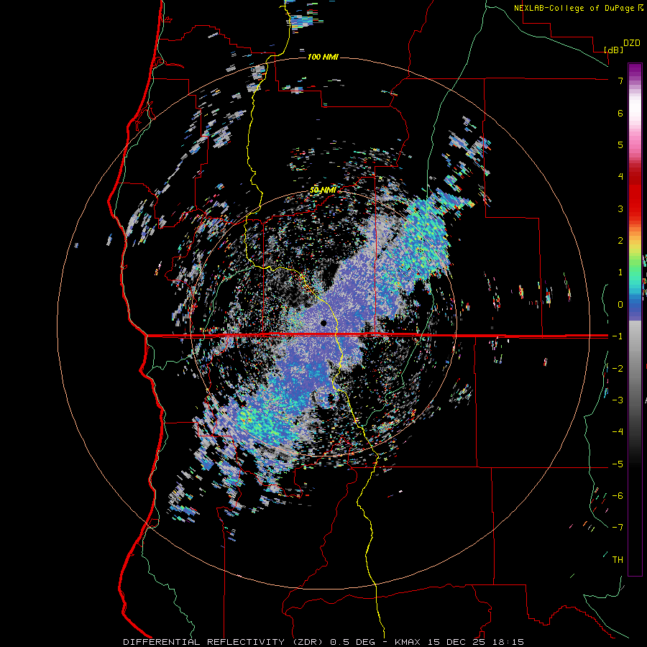Click the 3 value on color scale
This screenshot has height=647, width=647.
pos(620,208)
